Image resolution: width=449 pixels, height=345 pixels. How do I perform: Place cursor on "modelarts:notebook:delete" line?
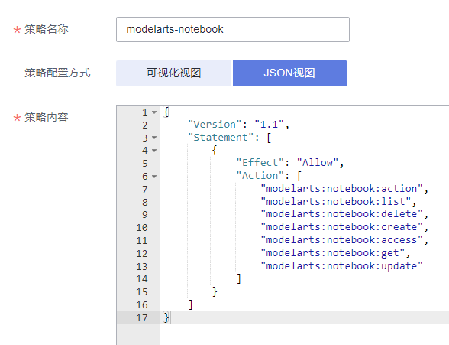pyautogui.click(x=341, y=214)
